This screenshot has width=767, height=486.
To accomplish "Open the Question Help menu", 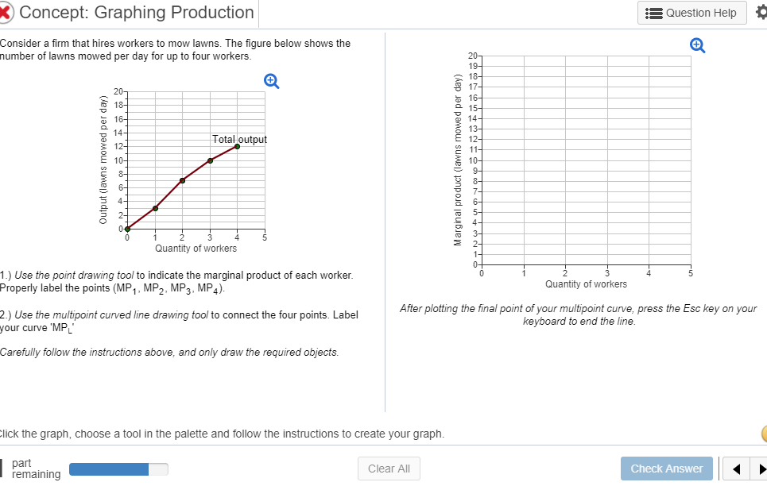I will coord(691,13).
